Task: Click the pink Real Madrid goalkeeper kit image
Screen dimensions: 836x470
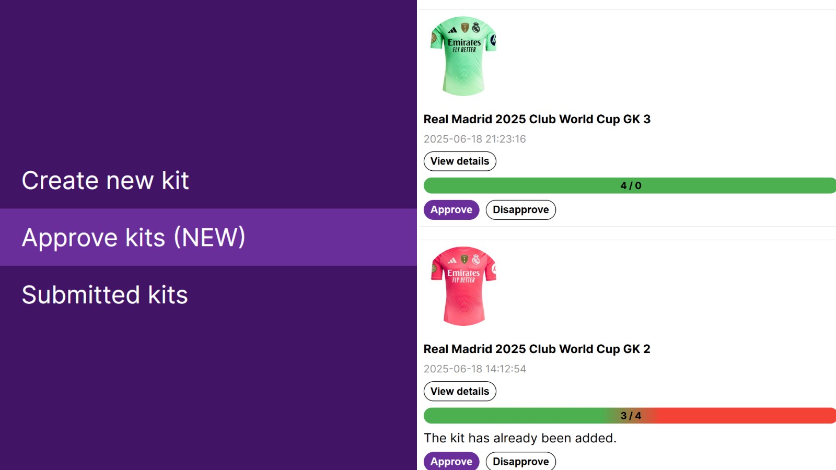Action: (x=463, y=286)
